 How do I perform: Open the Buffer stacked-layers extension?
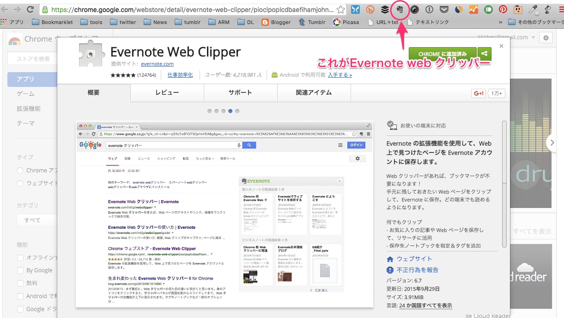[x=385, y=9]
